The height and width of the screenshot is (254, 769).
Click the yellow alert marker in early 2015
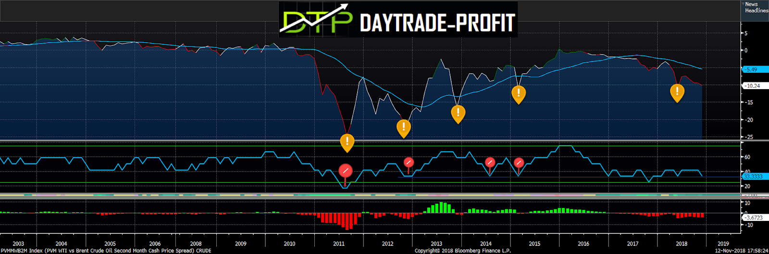tap(519, 94)
